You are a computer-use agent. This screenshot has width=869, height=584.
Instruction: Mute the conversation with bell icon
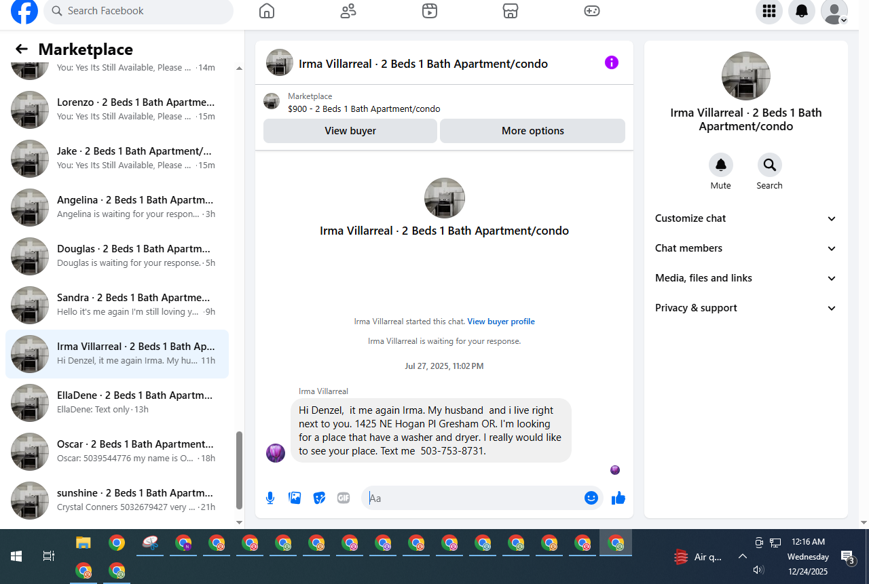(x=721, y=165)
